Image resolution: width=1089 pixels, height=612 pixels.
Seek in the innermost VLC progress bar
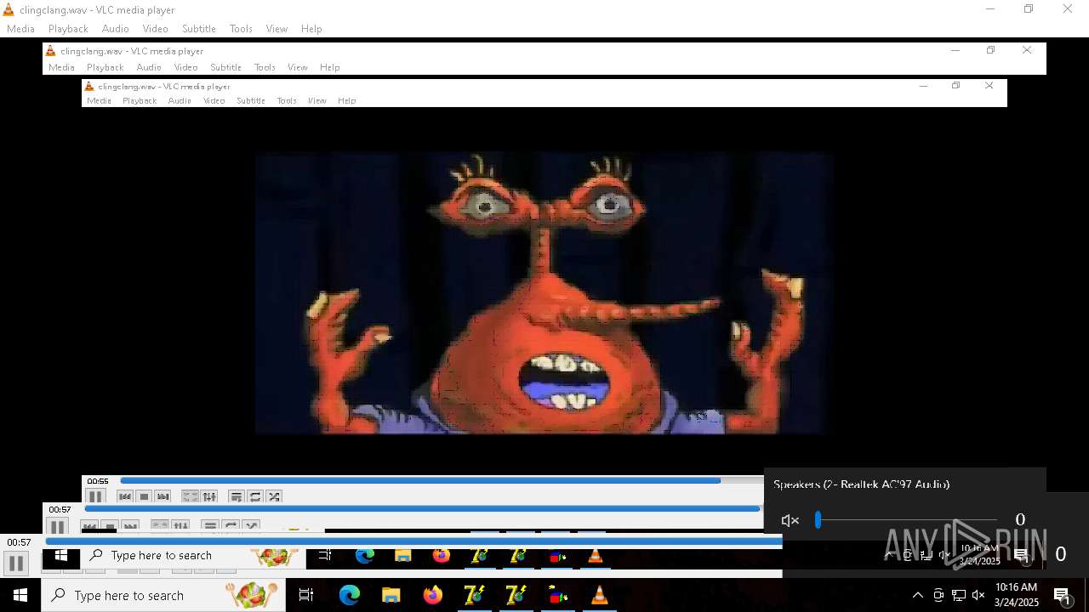click(x=442, y=480)
